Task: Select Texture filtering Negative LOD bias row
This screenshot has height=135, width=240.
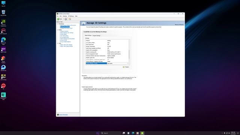Action: 107,61
